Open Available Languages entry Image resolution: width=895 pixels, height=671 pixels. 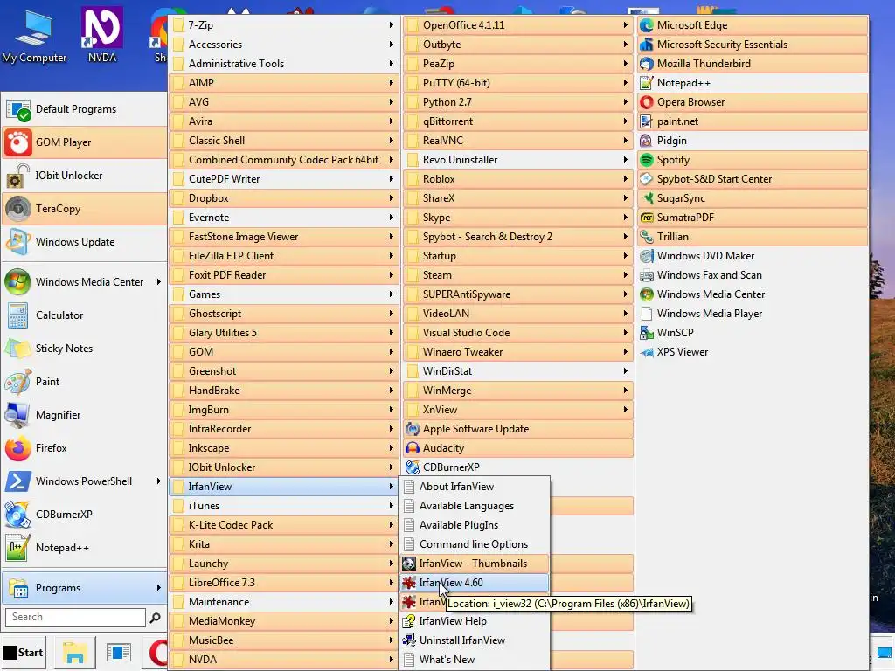point(475,506)
